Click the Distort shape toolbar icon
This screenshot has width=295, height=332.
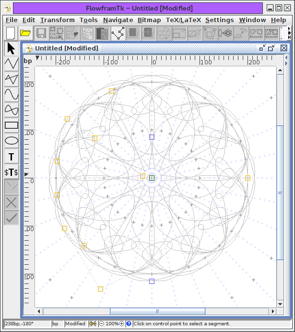210,33
